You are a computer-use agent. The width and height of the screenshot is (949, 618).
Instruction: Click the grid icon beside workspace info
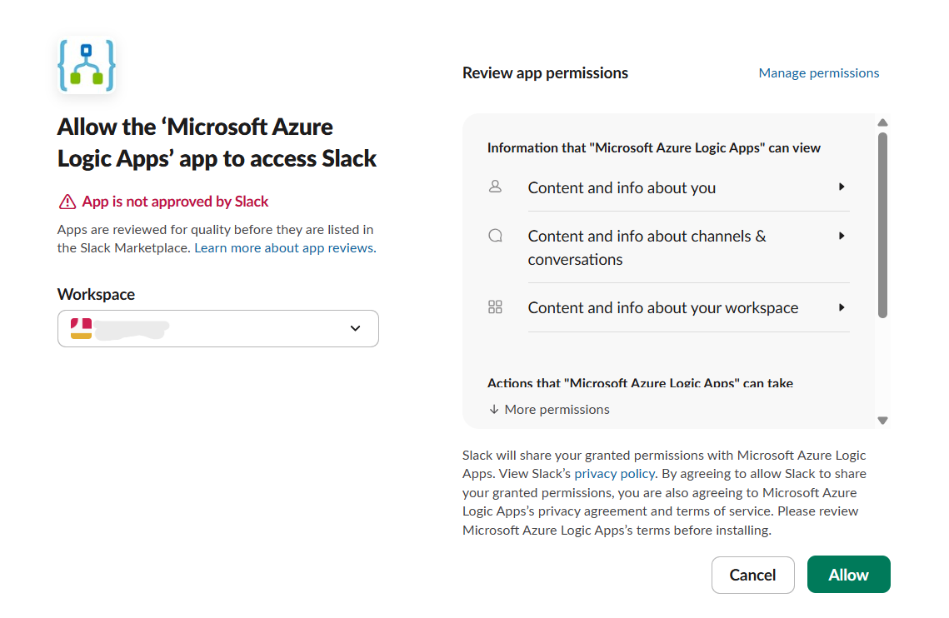496,307
